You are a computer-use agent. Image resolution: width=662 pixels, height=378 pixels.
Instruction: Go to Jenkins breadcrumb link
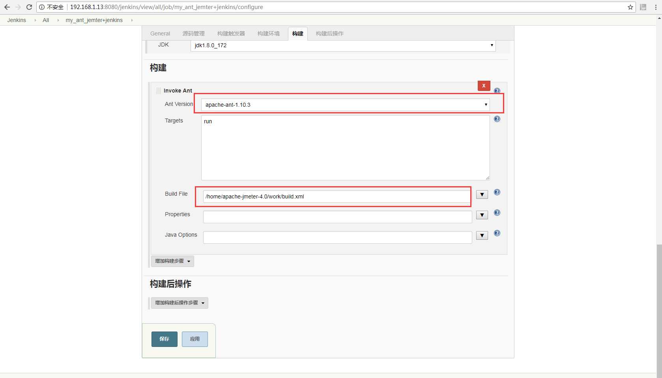(x=17, y=20)
